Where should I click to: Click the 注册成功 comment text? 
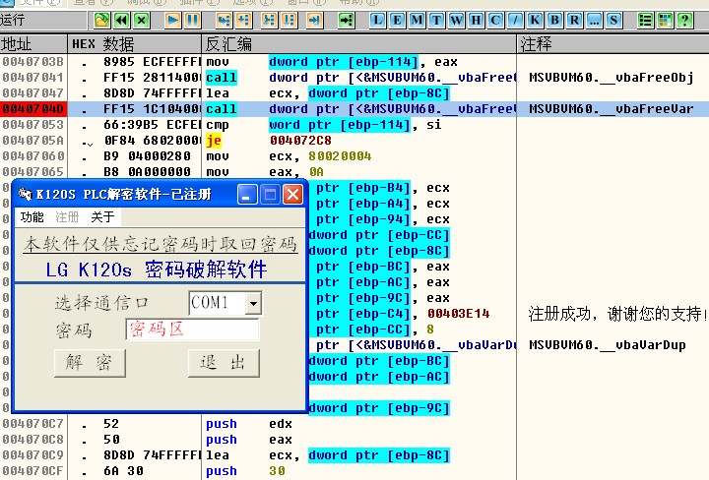pyautogui.click(x=617, y=314)
